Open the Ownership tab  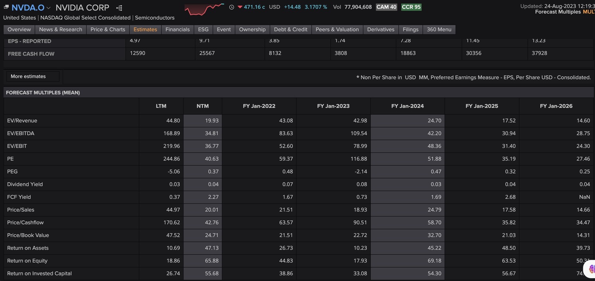tap(252, 29)
